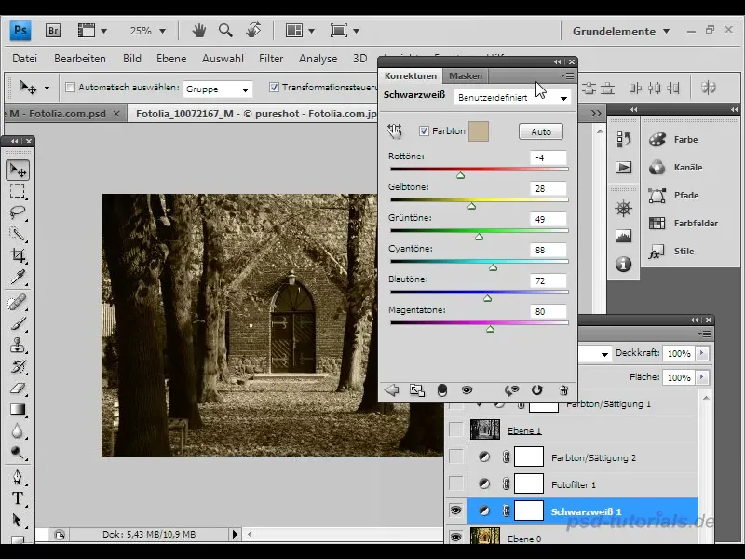Toggle adjustment layer visibility eye in Korrekturen
The width and height of the screenshot is (745, 559).
(x=467, y=390)
